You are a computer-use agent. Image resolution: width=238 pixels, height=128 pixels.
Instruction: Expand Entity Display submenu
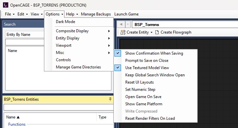(x=79, y=38)
